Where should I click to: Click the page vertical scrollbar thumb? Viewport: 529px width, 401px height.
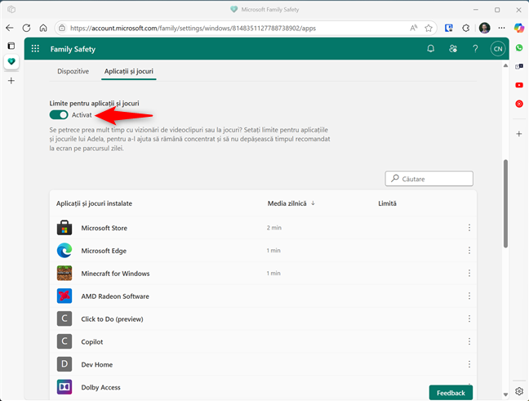click(x=505, y=203)
